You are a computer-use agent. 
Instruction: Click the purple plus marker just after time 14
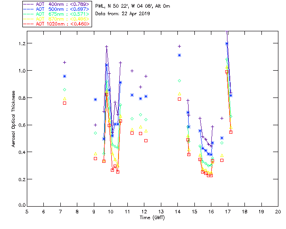point(179,47)
